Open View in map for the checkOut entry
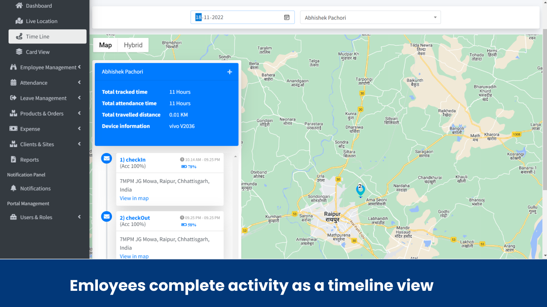 (134, 256)
